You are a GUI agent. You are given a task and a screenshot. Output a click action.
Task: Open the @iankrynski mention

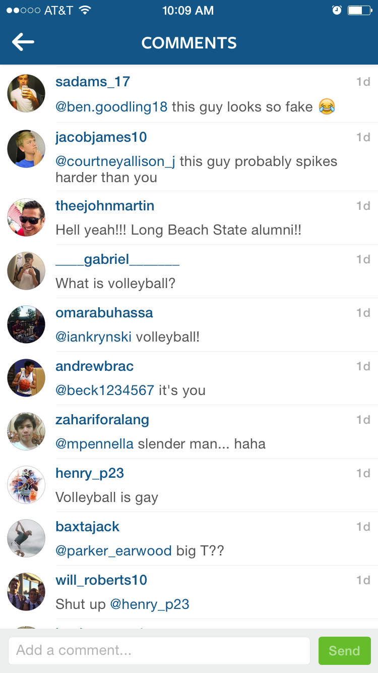93,337
